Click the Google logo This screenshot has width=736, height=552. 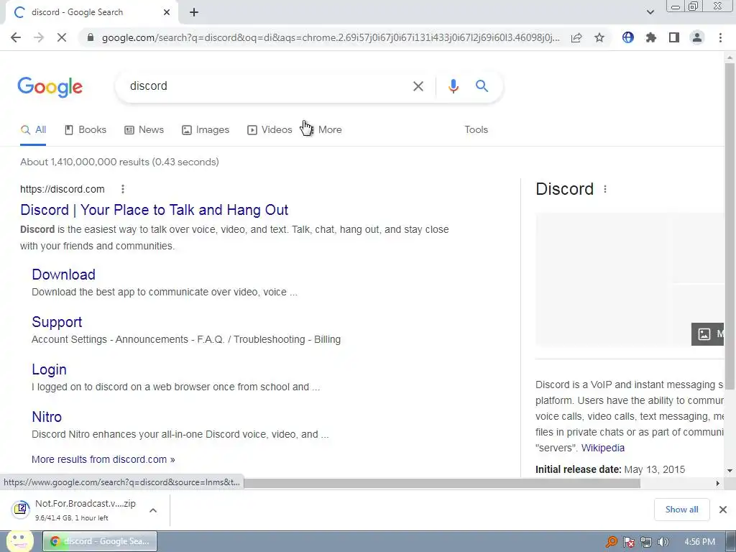tap(50, 87)
